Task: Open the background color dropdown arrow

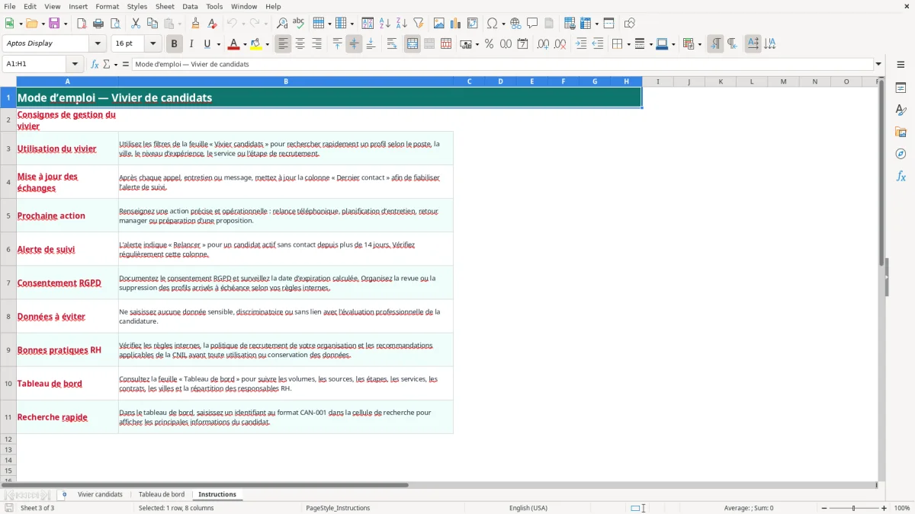Action: pyautogui.click(x=268, y=44)
